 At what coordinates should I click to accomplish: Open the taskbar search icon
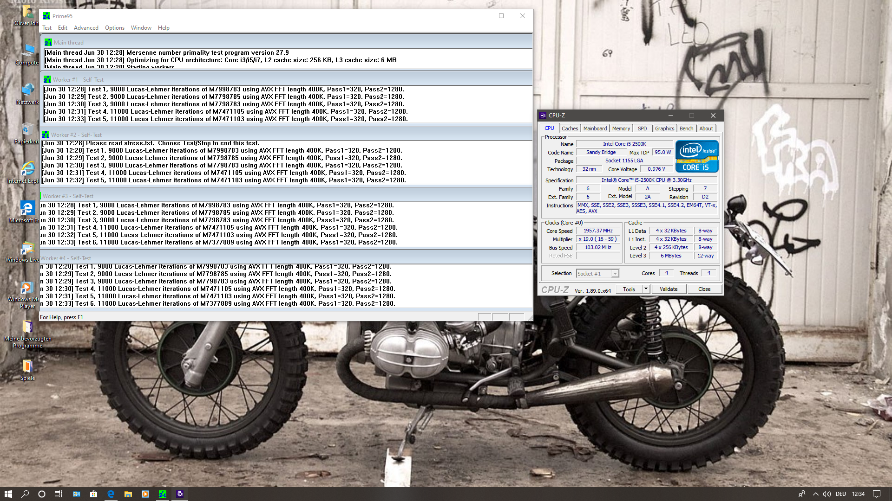click(25, 494)
